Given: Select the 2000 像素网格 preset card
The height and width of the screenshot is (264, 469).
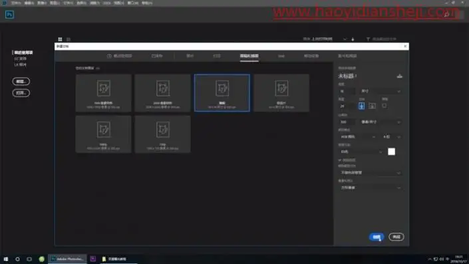Looking at the screenshot, I should tap(163, 93).
